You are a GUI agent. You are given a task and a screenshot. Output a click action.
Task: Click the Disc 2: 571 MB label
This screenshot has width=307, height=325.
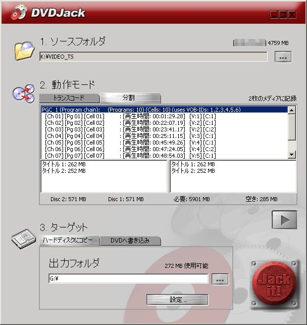tap(68, 199)
